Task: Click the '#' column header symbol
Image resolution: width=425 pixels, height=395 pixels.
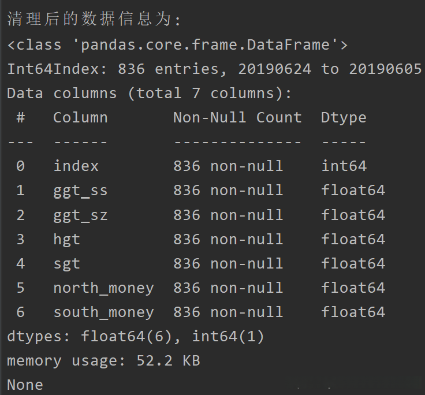Action: pos(21,118)
